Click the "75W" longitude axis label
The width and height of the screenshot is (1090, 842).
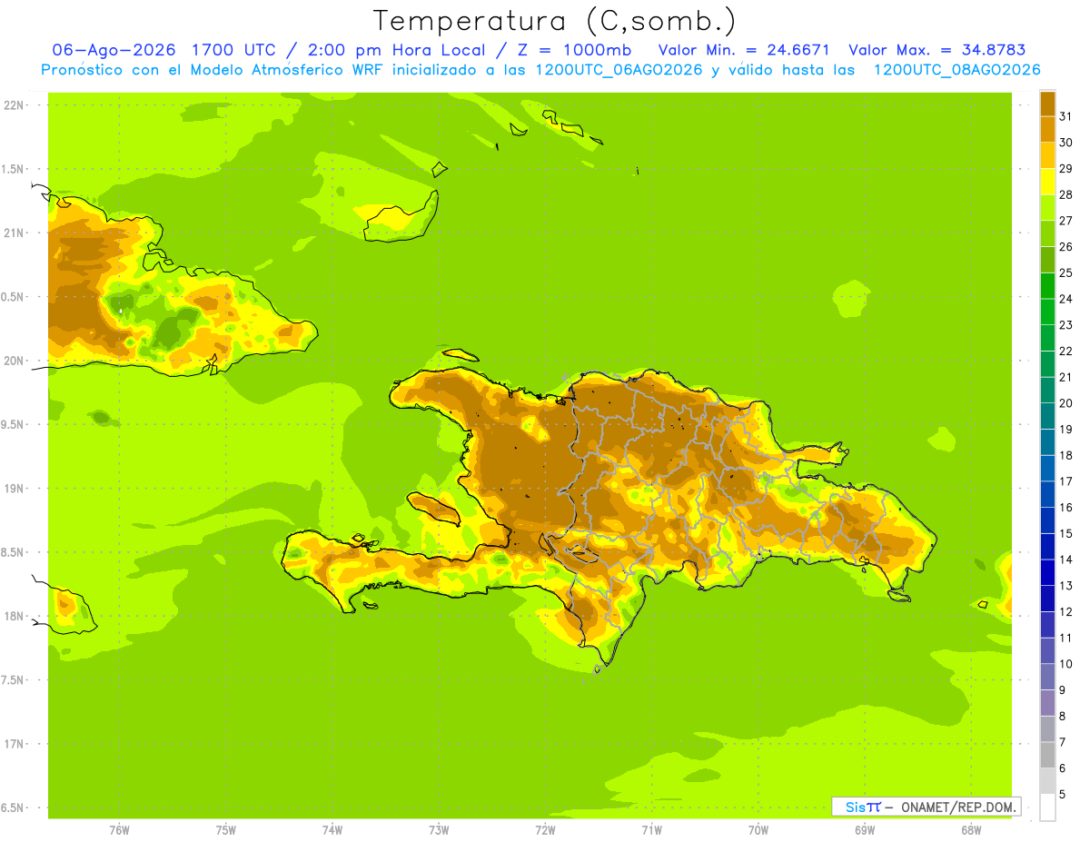click(226, 830)
